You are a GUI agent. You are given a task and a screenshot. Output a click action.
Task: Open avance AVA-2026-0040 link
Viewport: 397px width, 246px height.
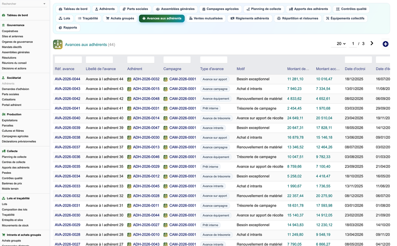tap(67, 118)
